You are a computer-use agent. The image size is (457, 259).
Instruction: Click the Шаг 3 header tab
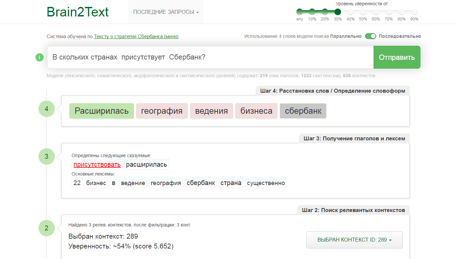pyautogui.click(x=354, y=138)
